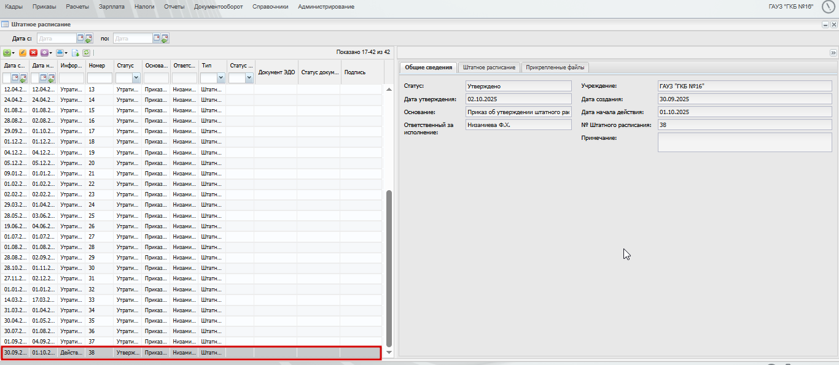Screen dimensions: 839x365
Task: Select table row with Номер 30
Action: (x=191, y=268)
